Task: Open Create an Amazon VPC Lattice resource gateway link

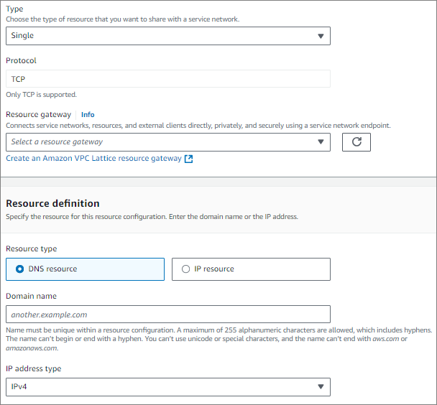Action: point(93,159)
